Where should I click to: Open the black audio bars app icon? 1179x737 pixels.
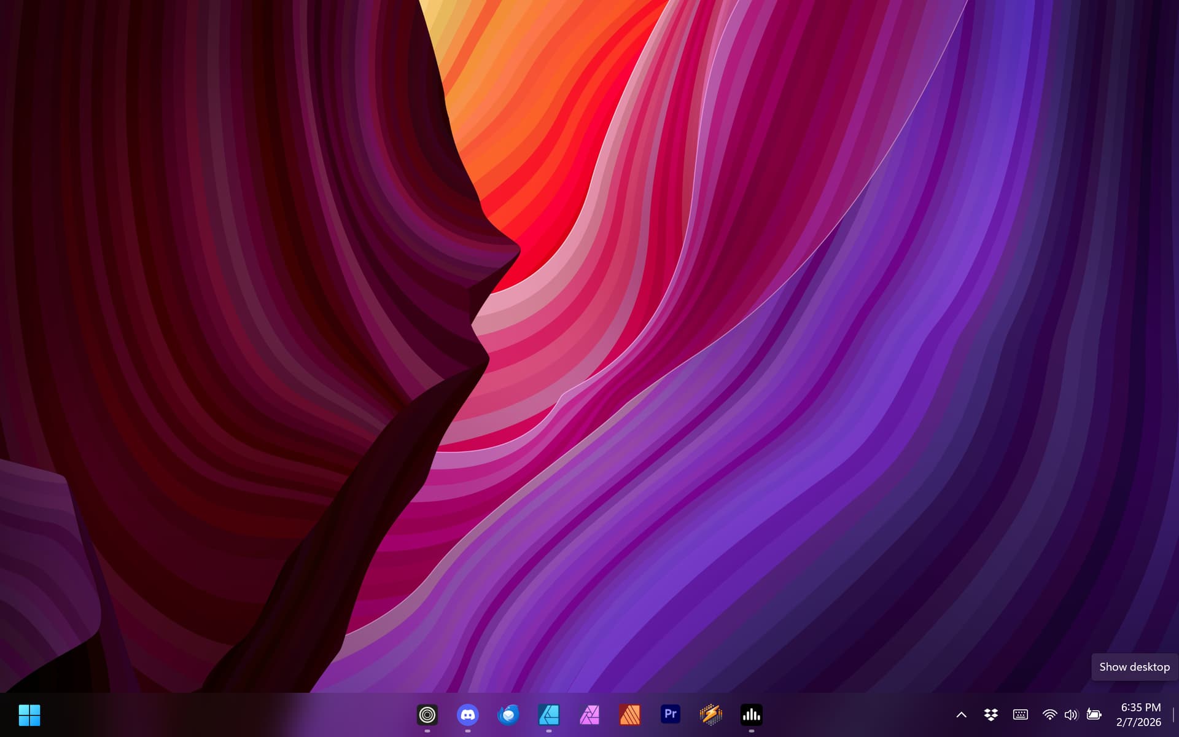pyautogui.click(x=751, y=715)
